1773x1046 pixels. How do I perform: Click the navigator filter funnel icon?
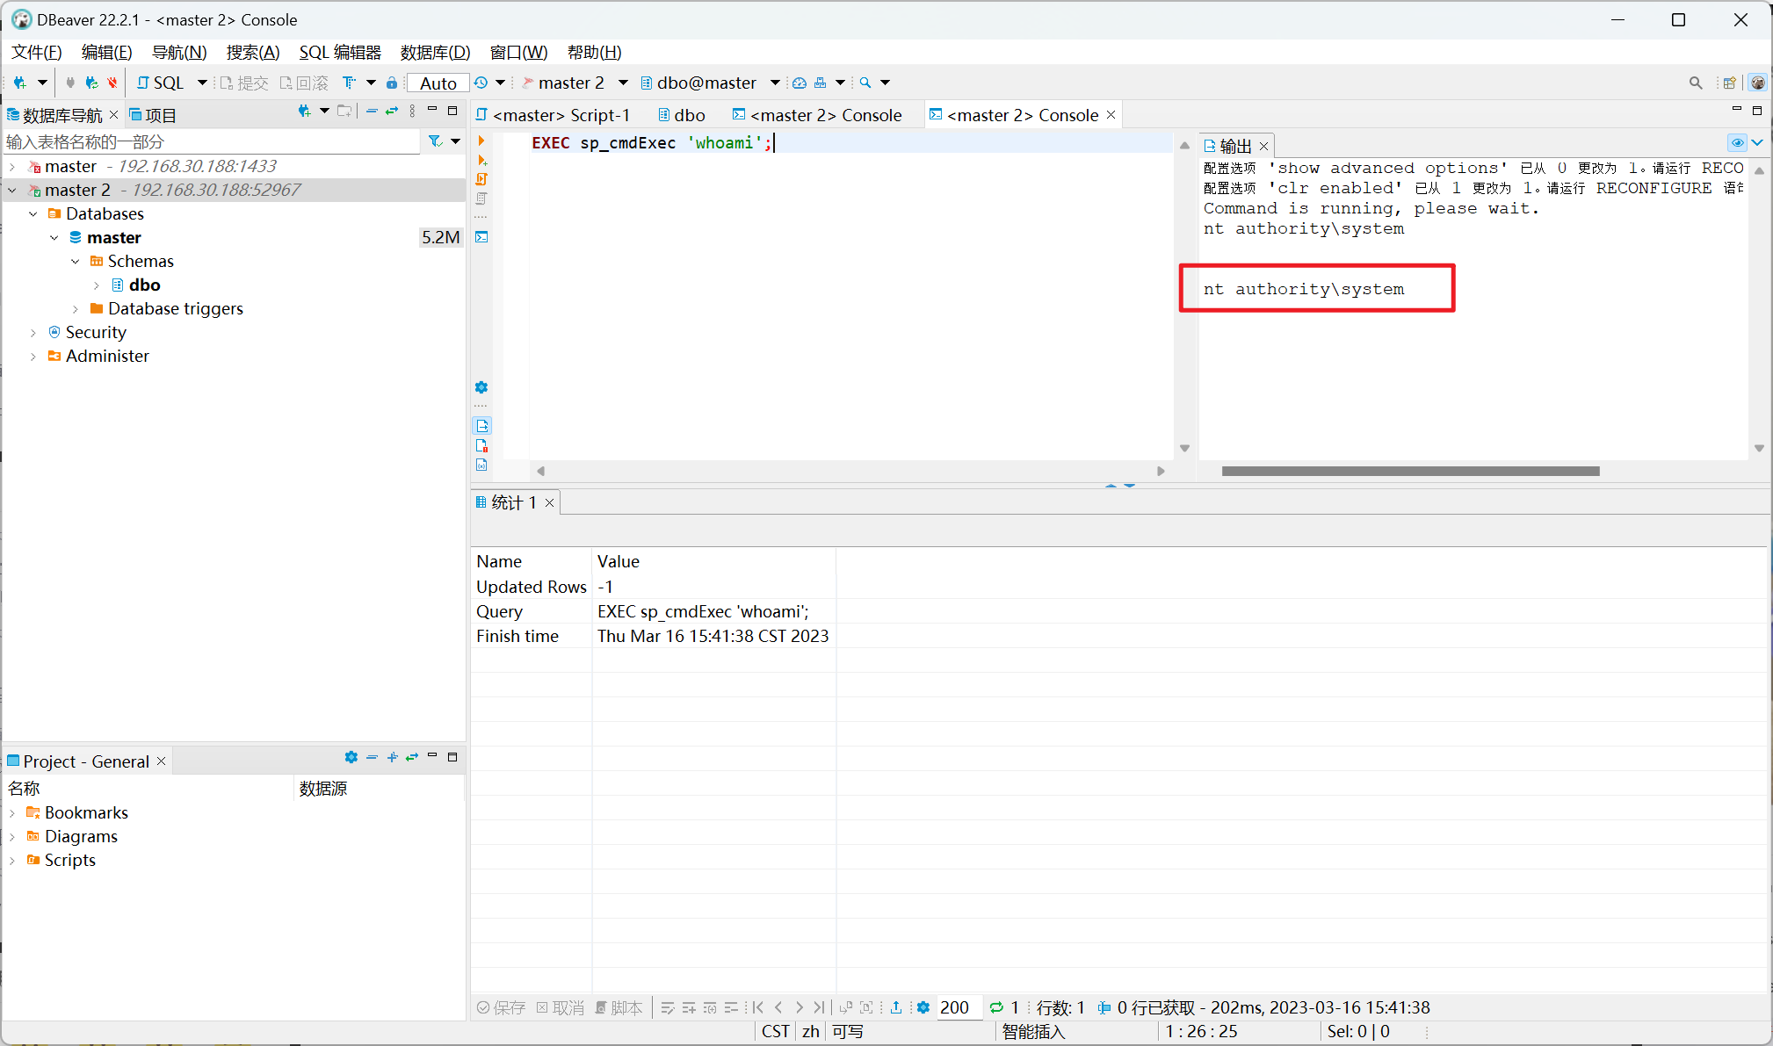pyautogui.click(x=435, y=141)
